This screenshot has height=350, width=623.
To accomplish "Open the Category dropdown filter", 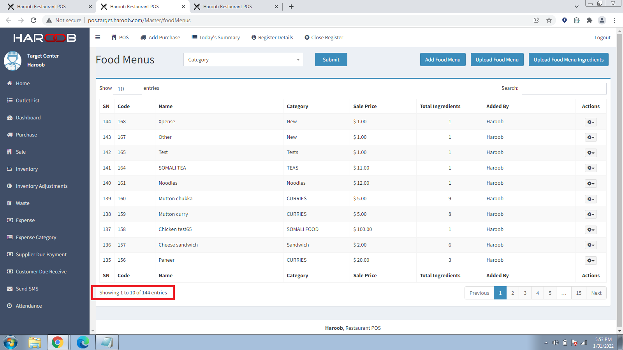I will pos(243,59).
